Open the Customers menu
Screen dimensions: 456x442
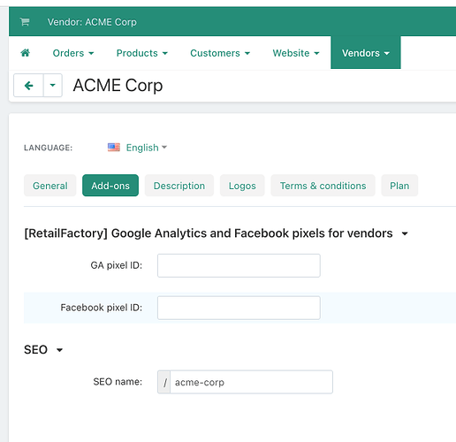[220, 53]
